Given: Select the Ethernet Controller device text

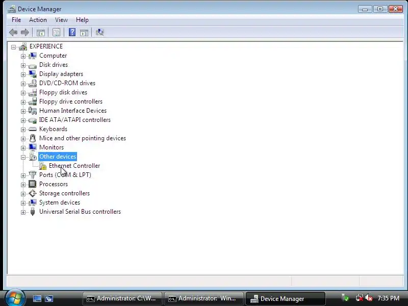Looking at the screenshot, I should click(74, 166).
